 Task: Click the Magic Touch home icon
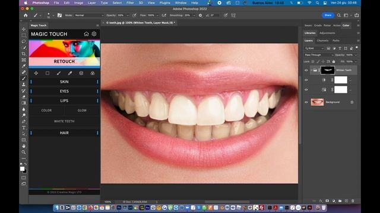coord(86,34)
